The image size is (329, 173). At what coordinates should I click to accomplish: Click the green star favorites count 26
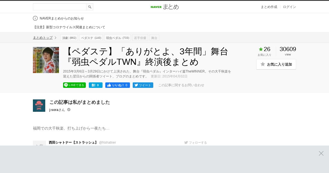point(264,49)
